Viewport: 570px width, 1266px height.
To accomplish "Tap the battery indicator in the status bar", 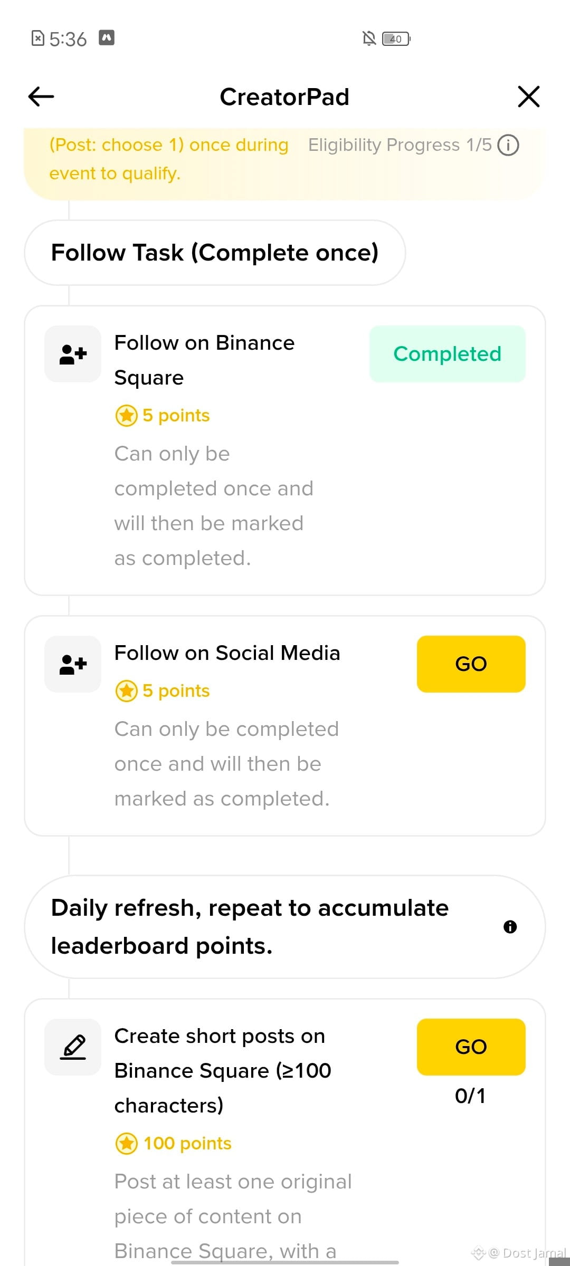I will 396,39.
